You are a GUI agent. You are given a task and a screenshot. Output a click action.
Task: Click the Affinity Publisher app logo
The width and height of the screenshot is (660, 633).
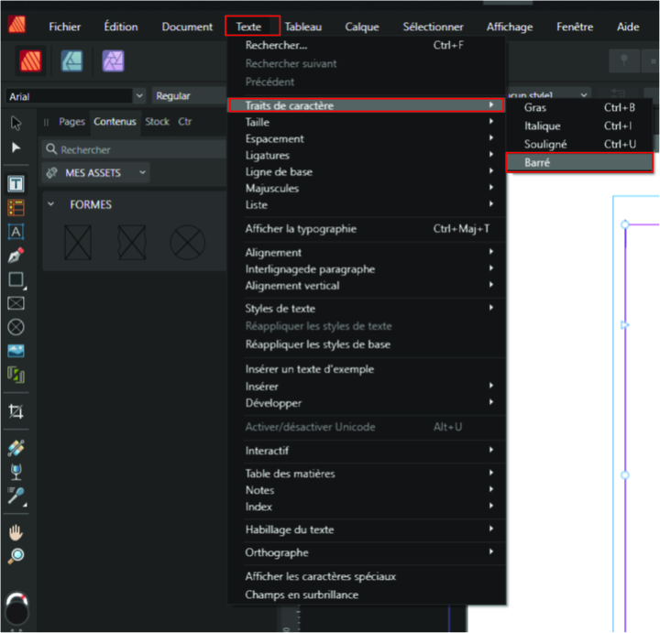16,25
